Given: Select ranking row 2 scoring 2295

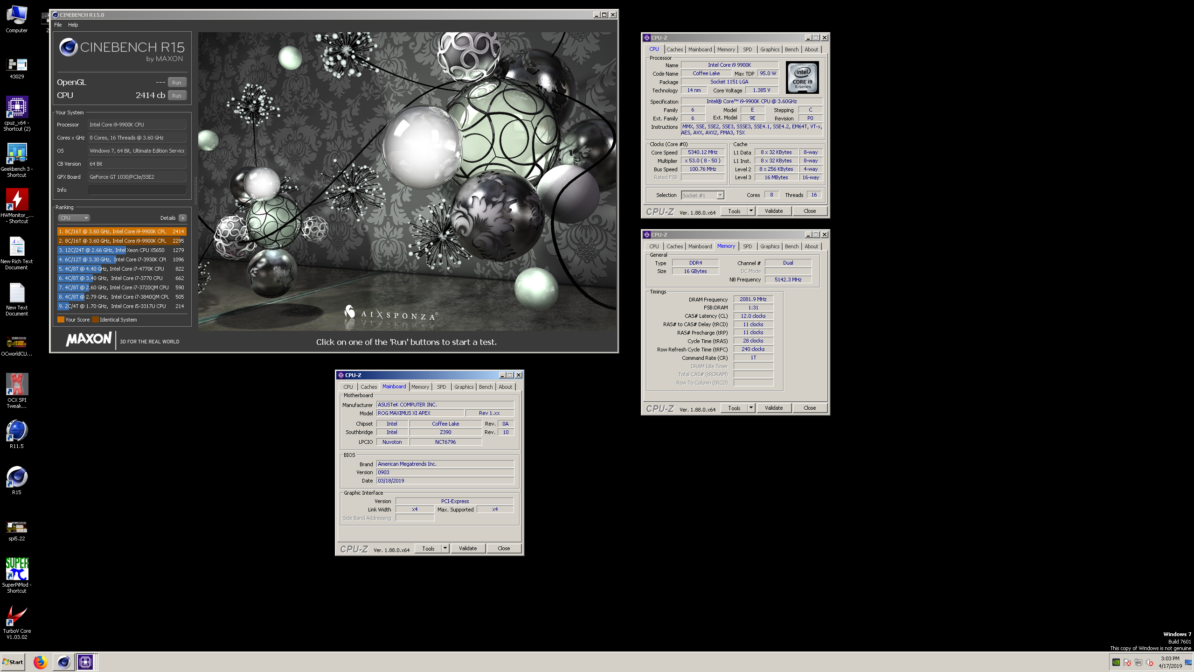Looking at the screenshot, I should [122, 241].
